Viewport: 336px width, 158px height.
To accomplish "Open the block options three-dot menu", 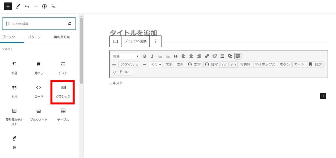I will pyautogui.click(x=156, y=41).
